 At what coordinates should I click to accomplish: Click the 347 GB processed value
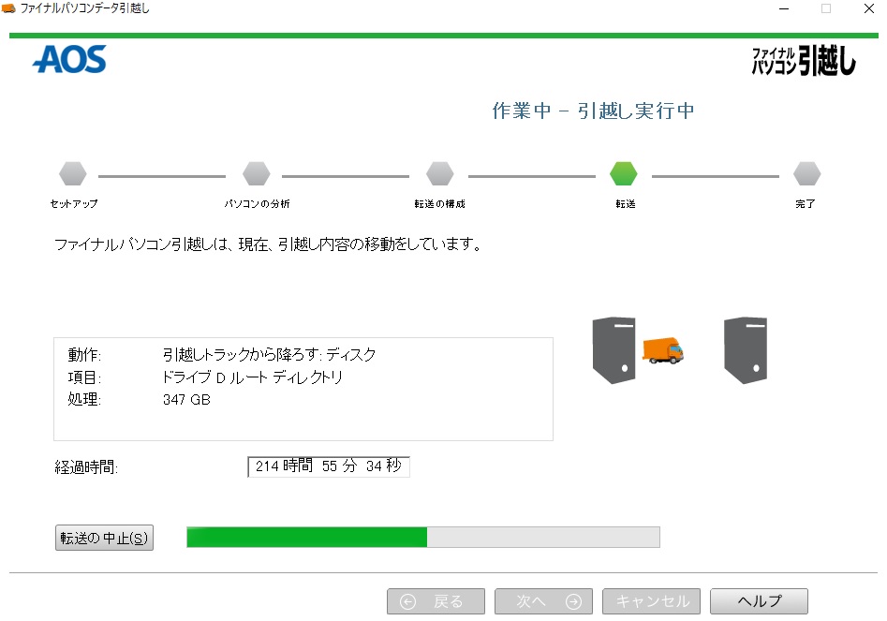click(x=186, y=400)
